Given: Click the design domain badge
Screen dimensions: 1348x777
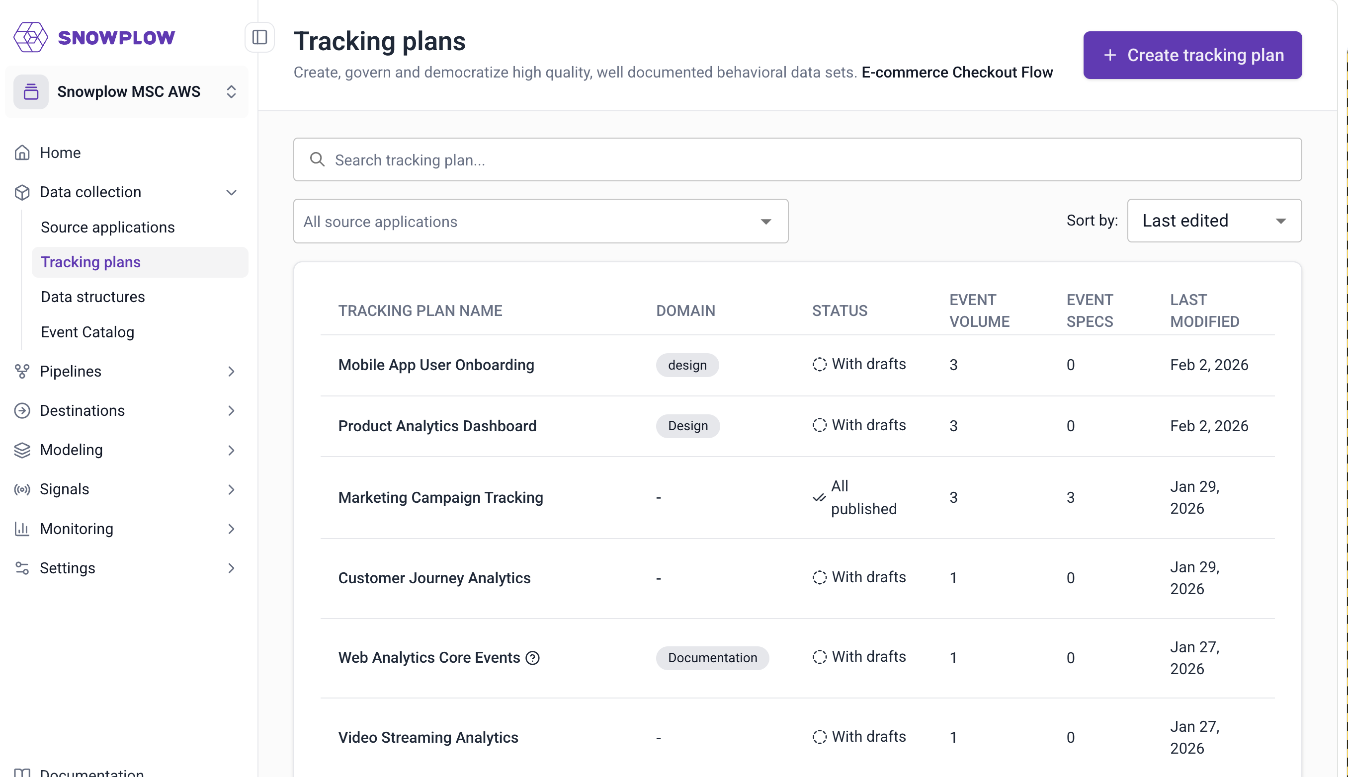Looking at the screenshot, I should (686, 365).
